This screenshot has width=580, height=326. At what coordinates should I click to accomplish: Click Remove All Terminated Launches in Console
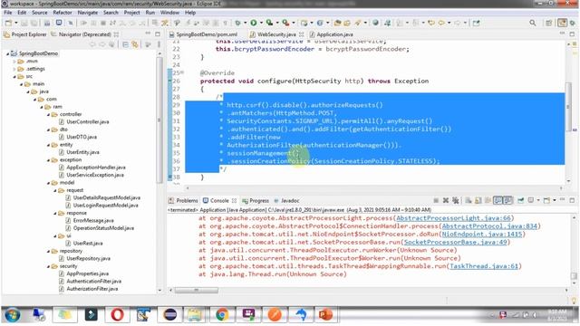[456, 200]
